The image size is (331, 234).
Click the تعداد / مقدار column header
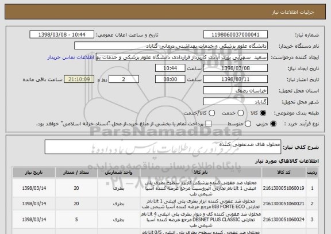[x=76, y=172]
